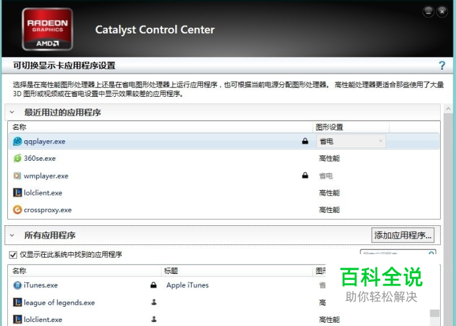The image size is (456, 326).
Task: Click the 名称 column header in all applications
Action: click(x=19, y=271)
